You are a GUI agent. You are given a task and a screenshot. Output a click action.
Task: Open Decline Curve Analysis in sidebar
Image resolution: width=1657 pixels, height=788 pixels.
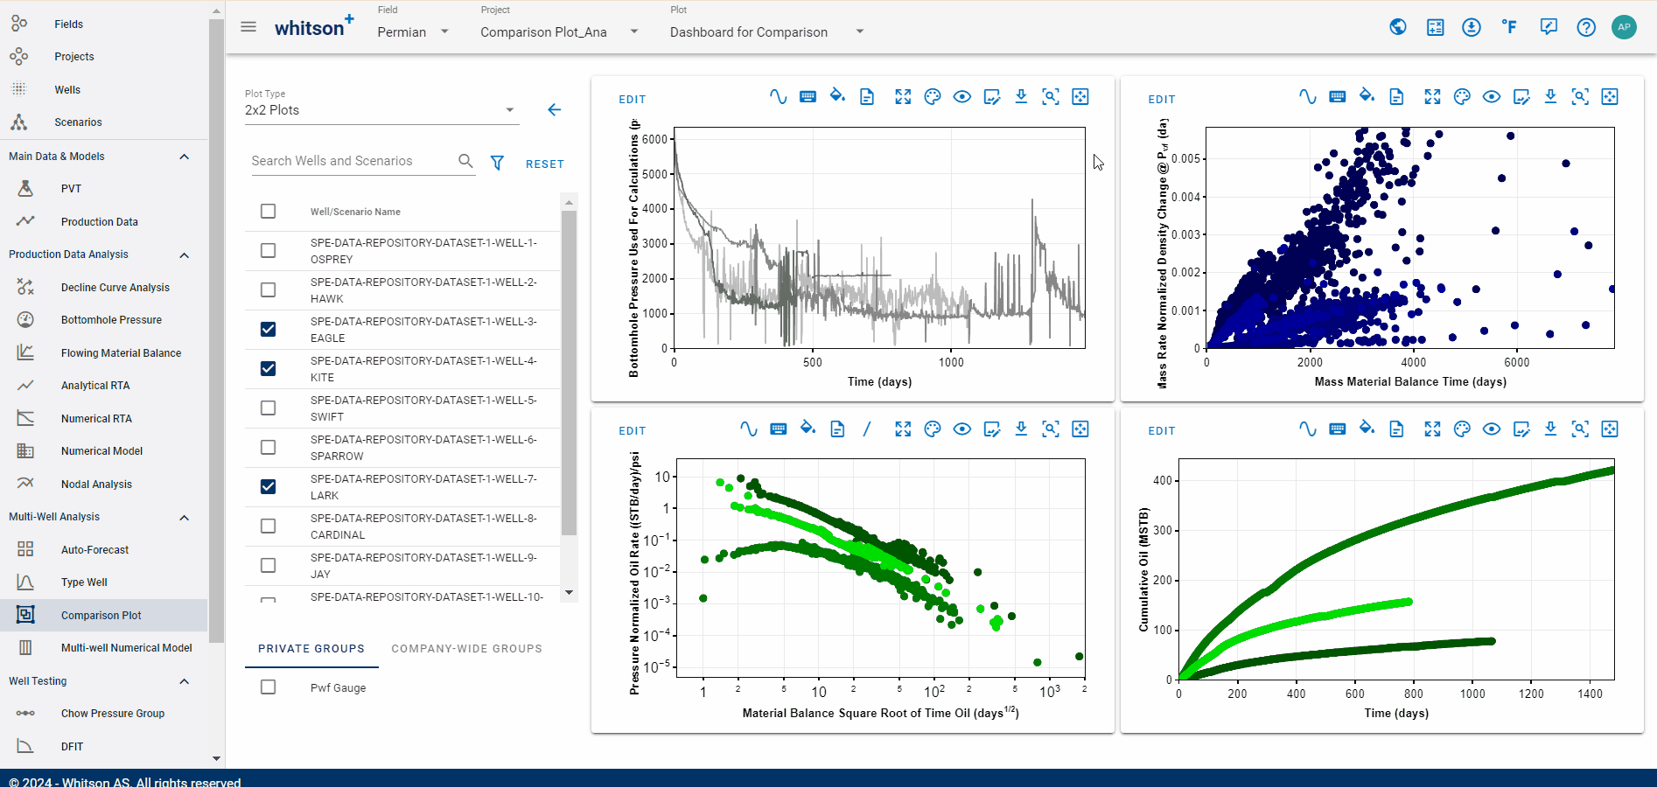(115, 288)
